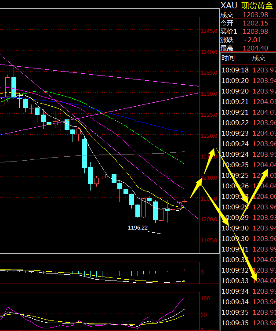Click the 10:09:32 tick priced 1204.02
This screenshot has height=331, width=276.
[x=248, y=259]
